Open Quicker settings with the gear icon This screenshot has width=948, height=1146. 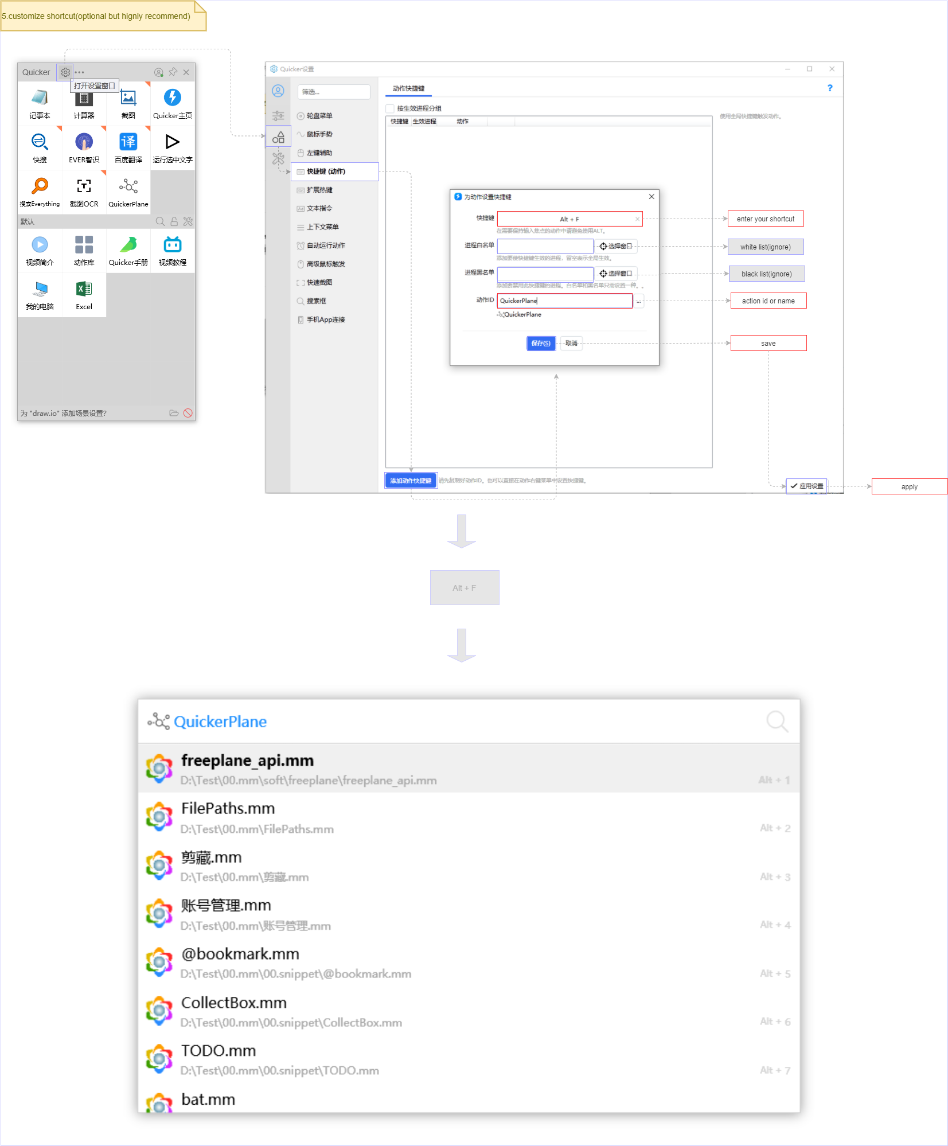(65, 72)
